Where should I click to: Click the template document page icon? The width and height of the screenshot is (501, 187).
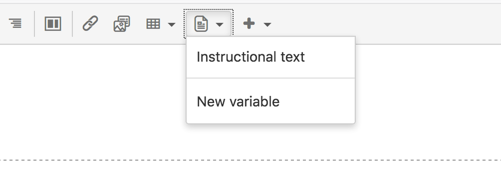201,24
